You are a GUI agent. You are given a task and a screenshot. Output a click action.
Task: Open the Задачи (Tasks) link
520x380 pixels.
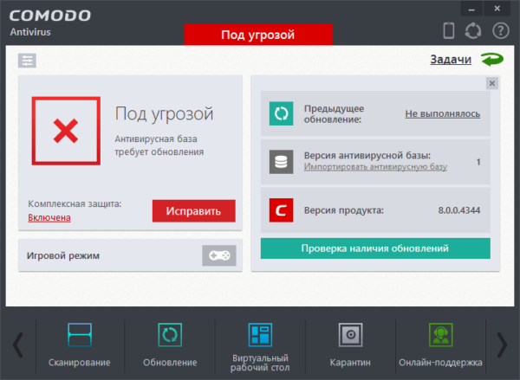[x=451, y=60]
